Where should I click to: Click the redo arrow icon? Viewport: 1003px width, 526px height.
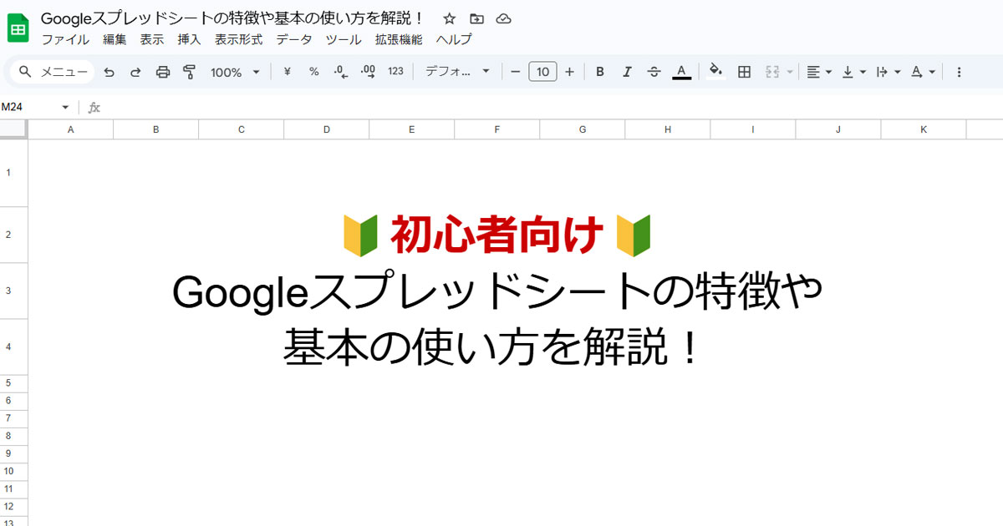[x=135, y=72]
